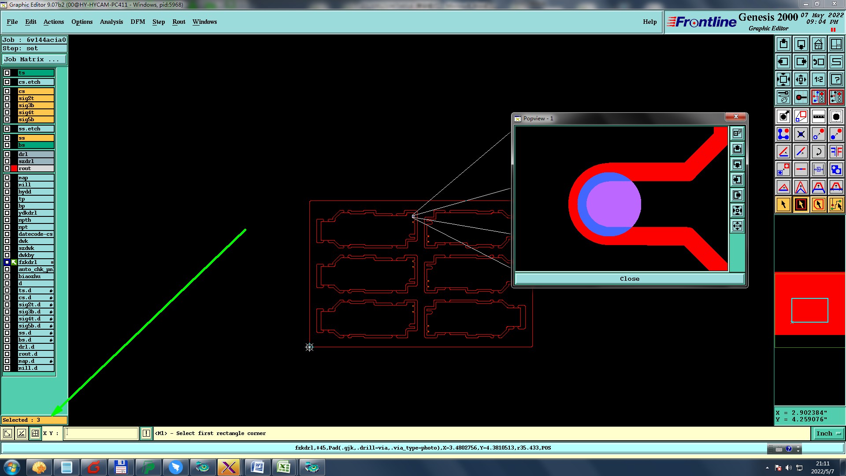Click red color swatch of rout layer

14,168
